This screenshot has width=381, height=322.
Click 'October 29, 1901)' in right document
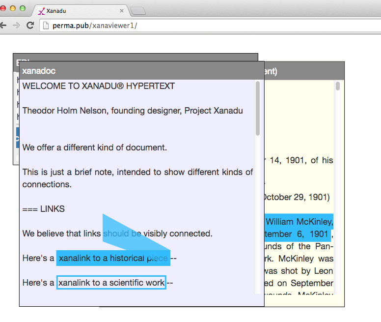click(297, 197)
